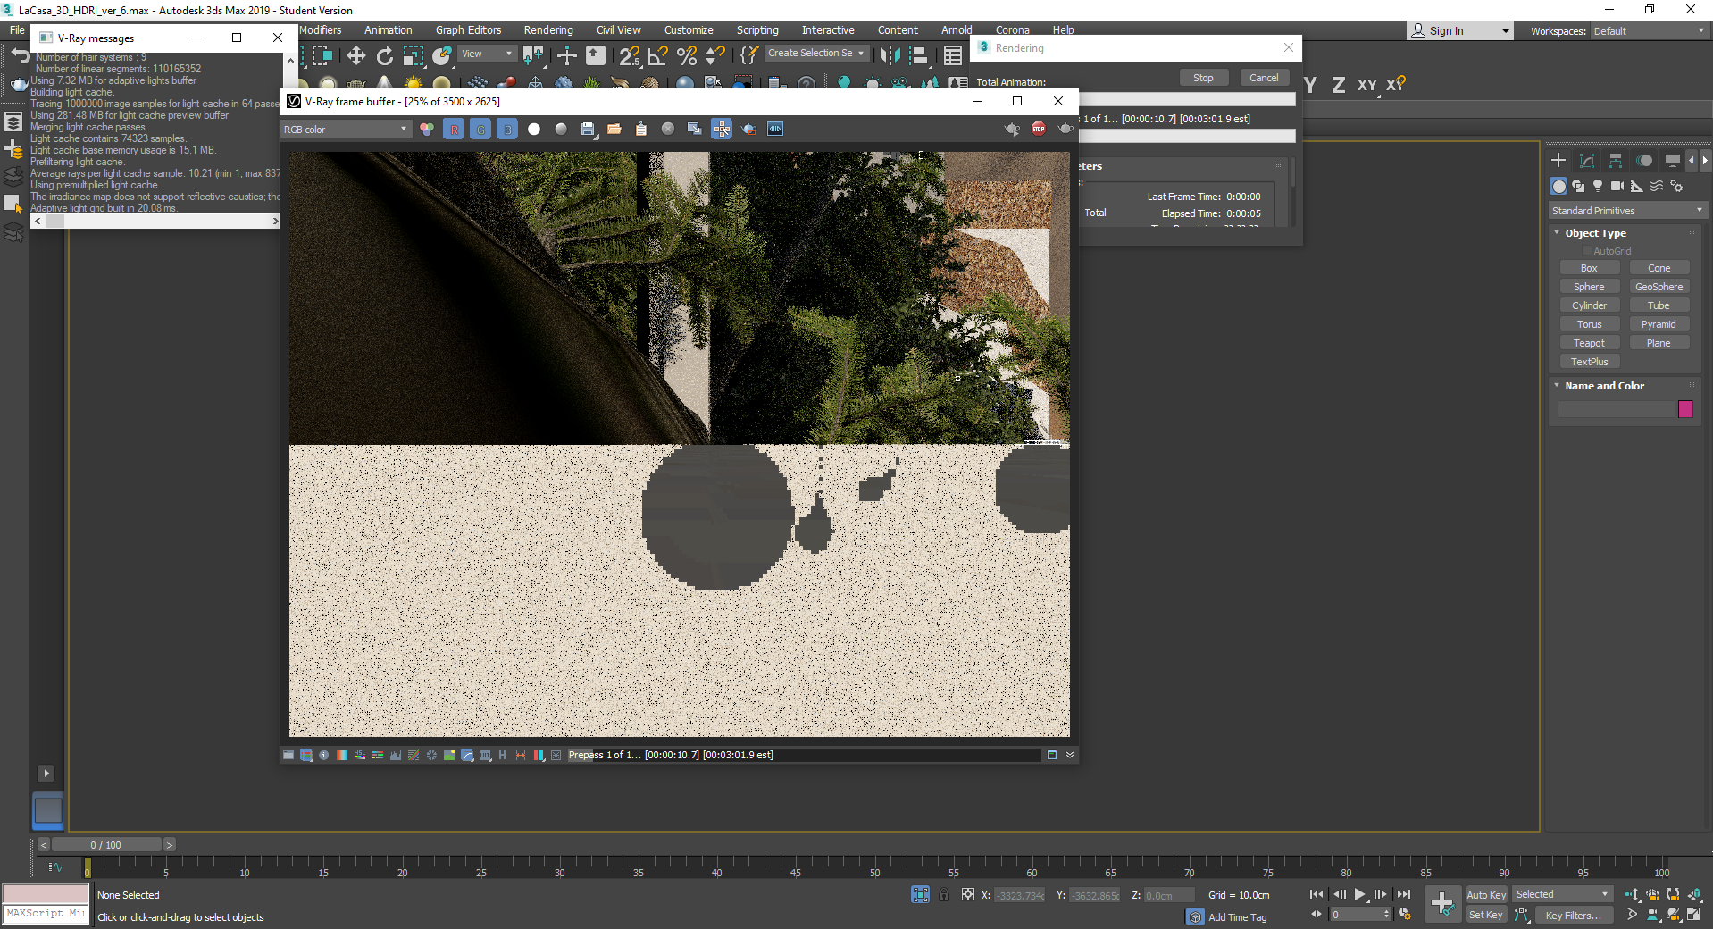Image resolution: width=1713 pixels, height=929 pixels.
Task: Select the Rotate tool in main toolbar
Action: pos(385,56)
